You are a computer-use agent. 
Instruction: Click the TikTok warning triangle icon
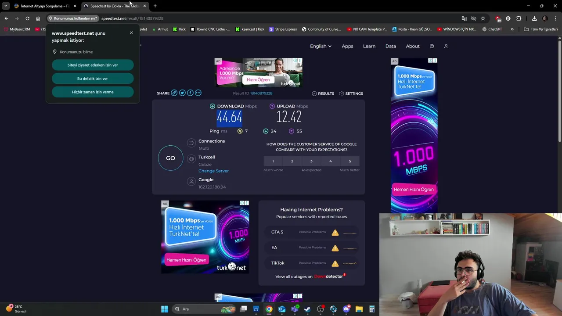coord(335,263)
